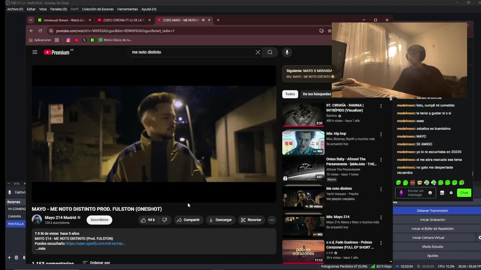Open X (Twitter) bookmark icon
Viewport: 481px width, 270px height.
(84, 40)
